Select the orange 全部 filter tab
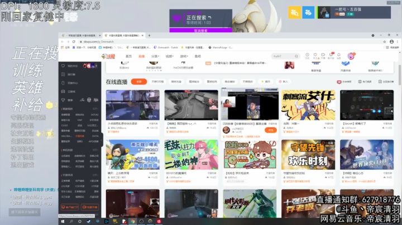The width and height of the screenshot is (402, 225). tap(138, 81)
